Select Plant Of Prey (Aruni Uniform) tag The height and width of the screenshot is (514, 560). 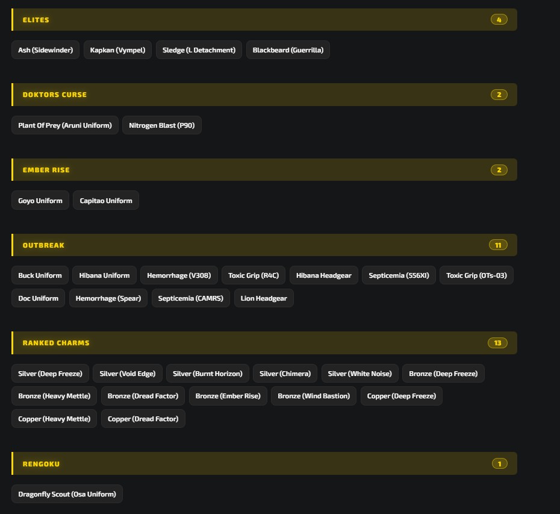(x=65, y=125)
